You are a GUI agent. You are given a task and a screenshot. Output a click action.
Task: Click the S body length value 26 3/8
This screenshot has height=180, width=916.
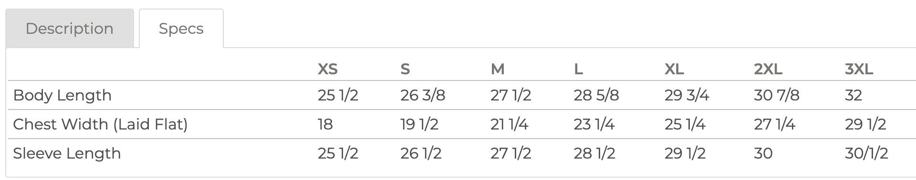coord(423,95)
